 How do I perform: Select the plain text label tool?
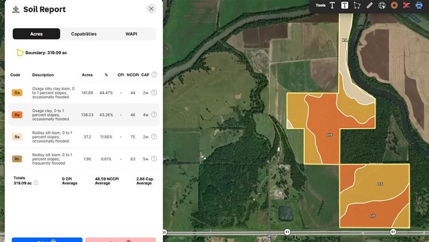pyautogui.click(x=332, y=5)
